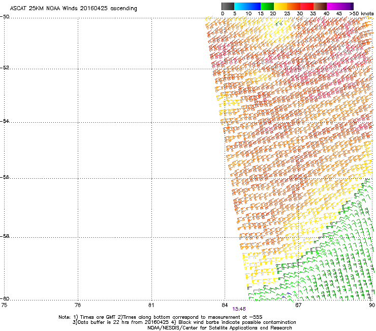Screen dimensions: 376x331
Task: Click the latitude label '-50'
Action: click(x=5, y=17)
